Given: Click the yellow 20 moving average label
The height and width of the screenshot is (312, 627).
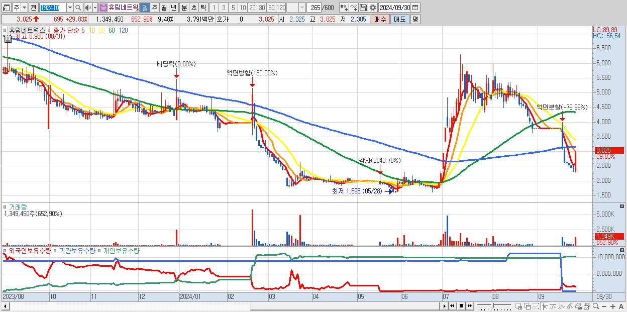Looking at the screenshot, I should (101, 30).
